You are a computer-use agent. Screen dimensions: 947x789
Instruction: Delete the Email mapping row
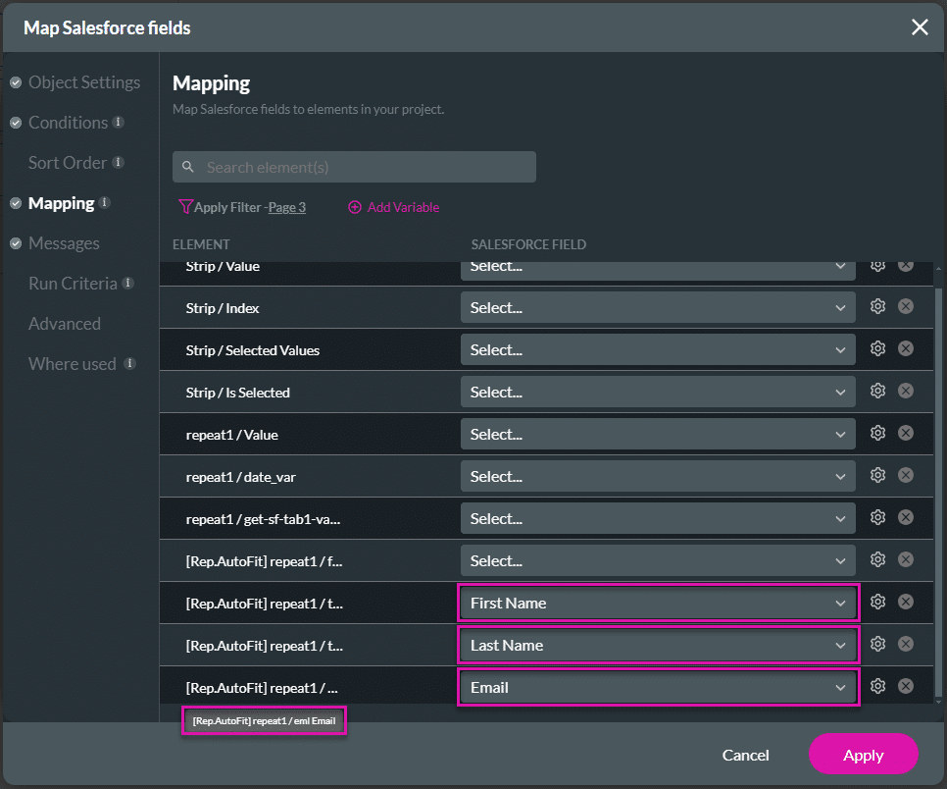(906, 687)
